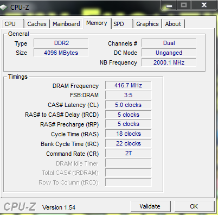The height and width of the screenshot is (215, 218).
Task: Click the Unganged DC Mode field
Action: tap(169, 53)
